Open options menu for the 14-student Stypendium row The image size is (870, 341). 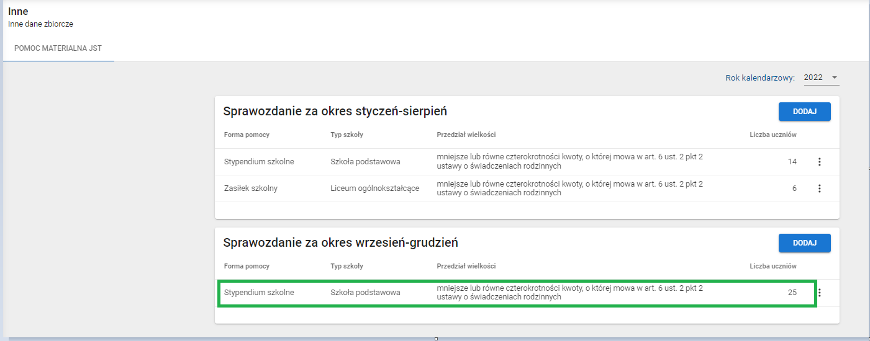pos(819,162)
